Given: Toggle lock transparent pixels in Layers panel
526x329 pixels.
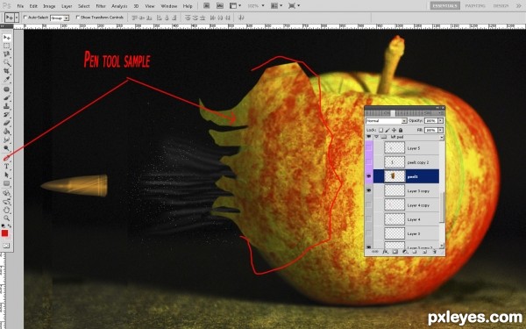Looking at the screenshot, I should pos(380,130).
